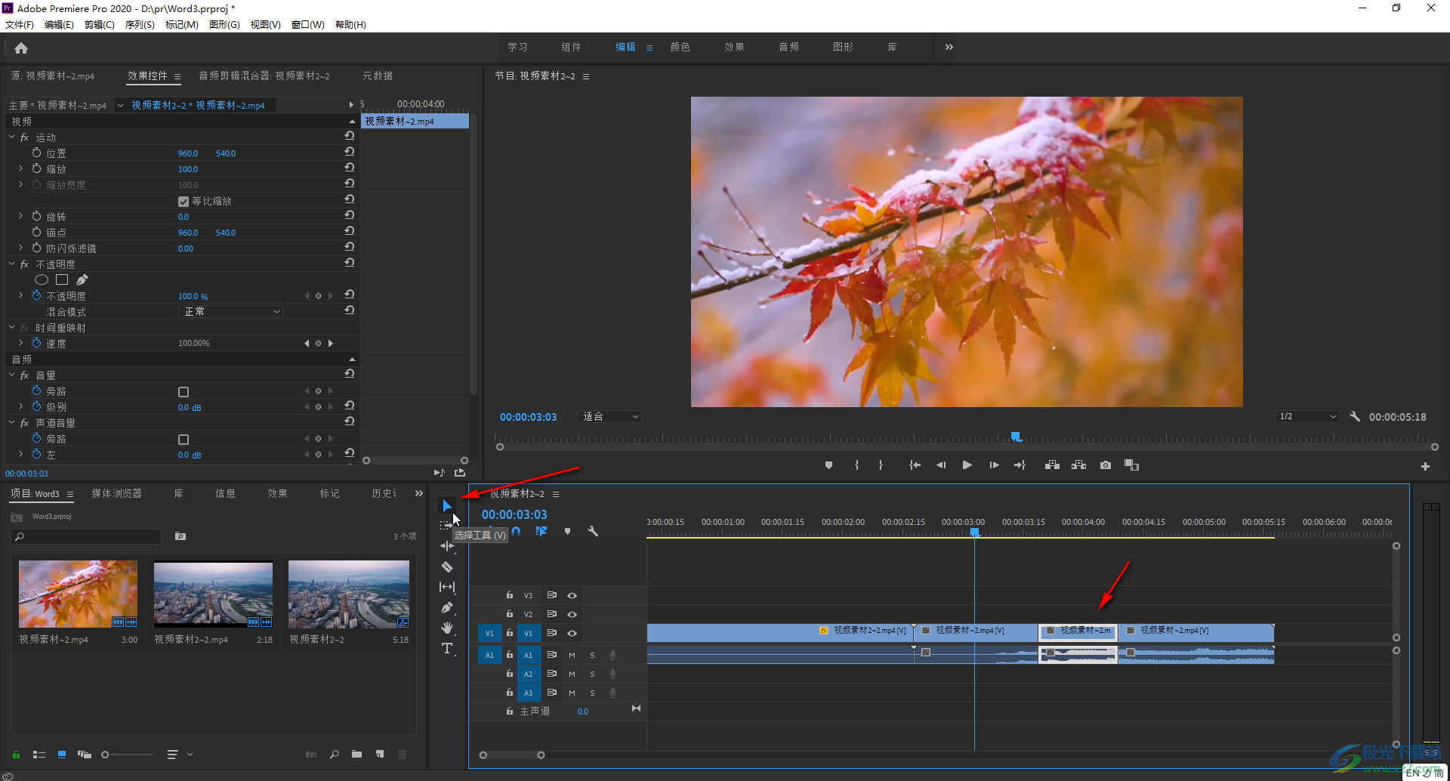Open Audio Clip Mixer tab
This screenshot has height=781, width=1450.
[x=264, y=76]
